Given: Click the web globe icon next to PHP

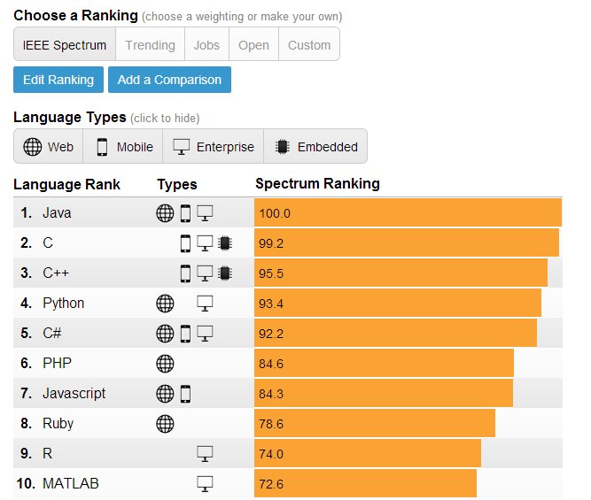Looking at the screenshot, I should click(x=165, y=364).
